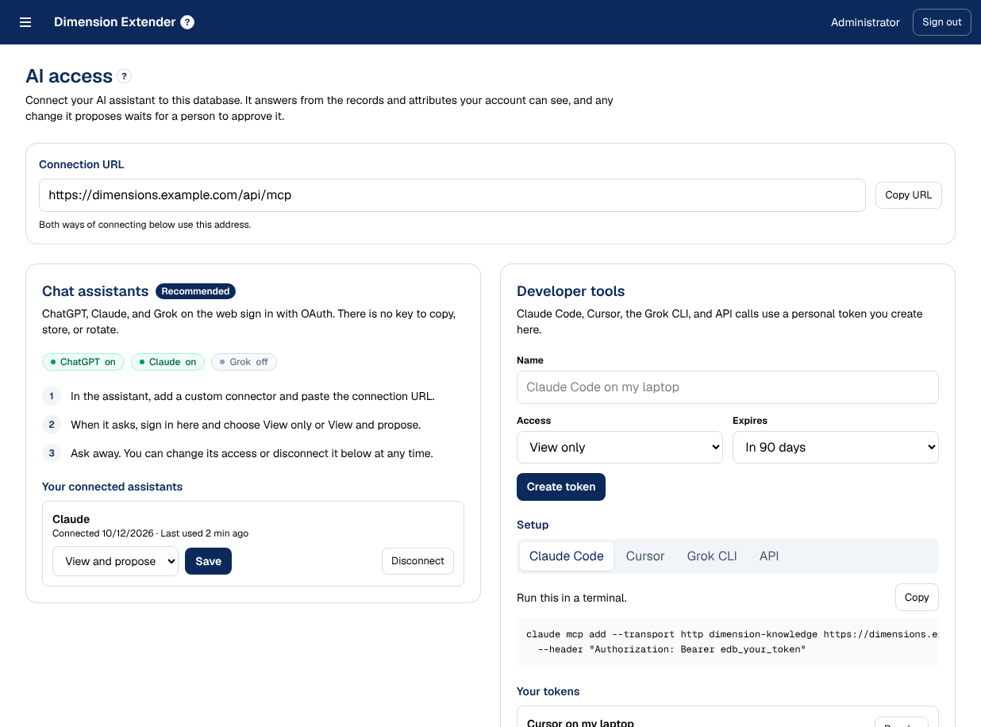Copy the terminal command
This screenshot has height=727, width=981.
click(x=917, y=598)
